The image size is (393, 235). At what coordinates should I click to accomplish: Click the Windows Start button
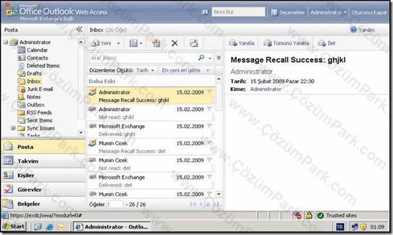coord(14,227)
